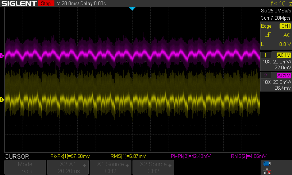Click the Edge trigger type label
Viewport: 292px width, 175px height.
pos(266,26)
